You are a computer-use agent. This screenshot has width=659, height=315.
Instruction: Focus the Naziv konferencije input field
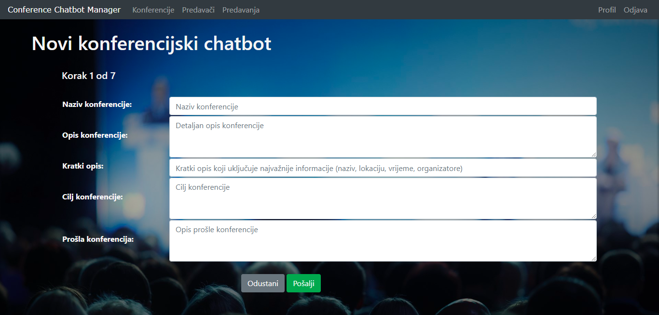coord(383,106)
